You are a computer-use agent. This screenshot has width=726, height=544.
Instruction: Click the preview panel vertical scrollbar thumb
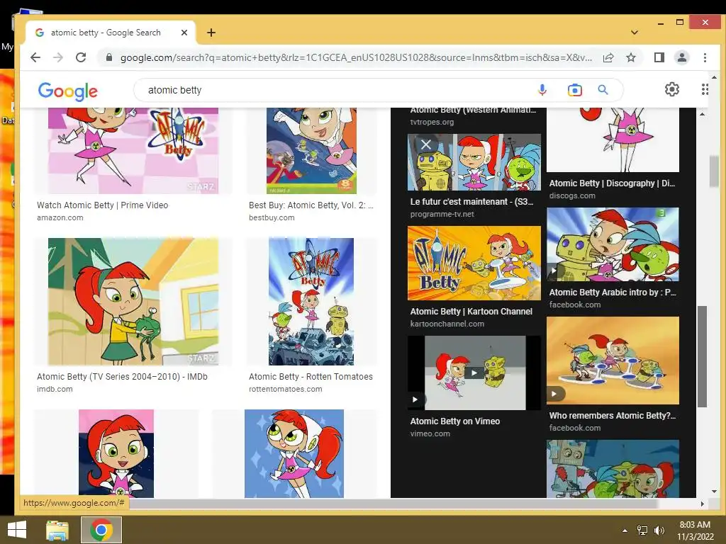point(703,357)
